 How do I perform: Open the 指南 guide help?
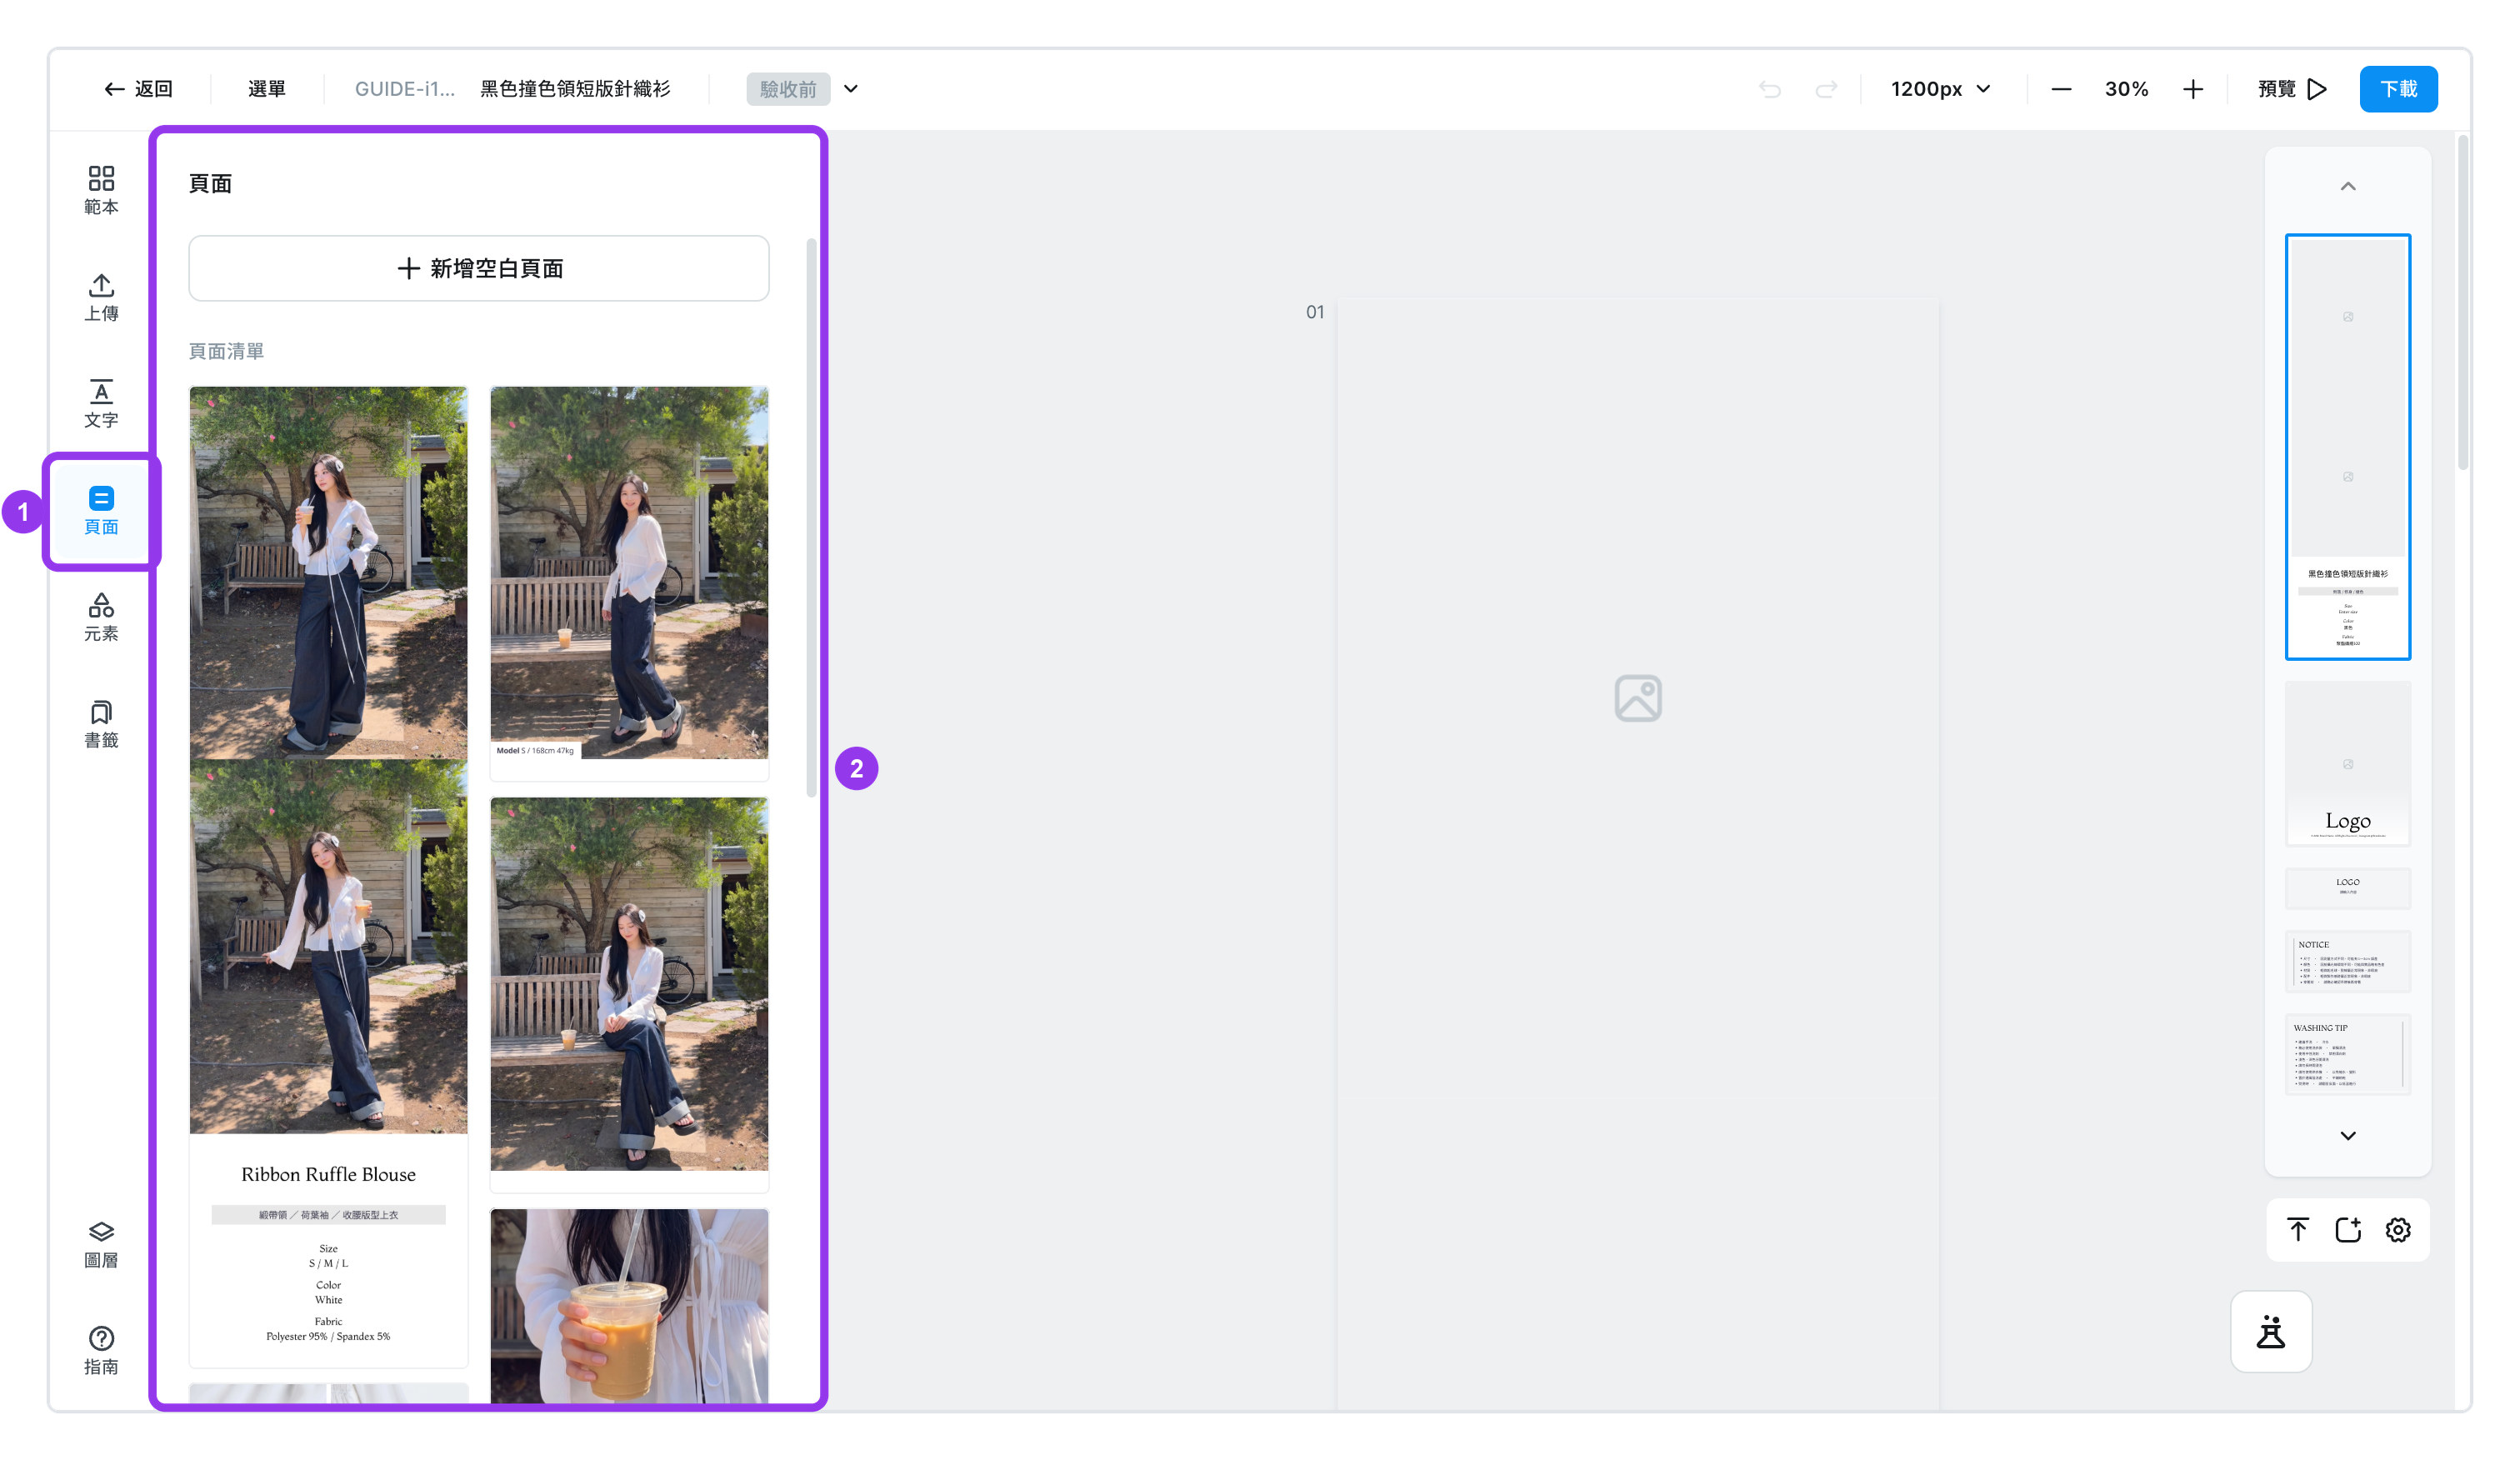(x=101, y=1351)
